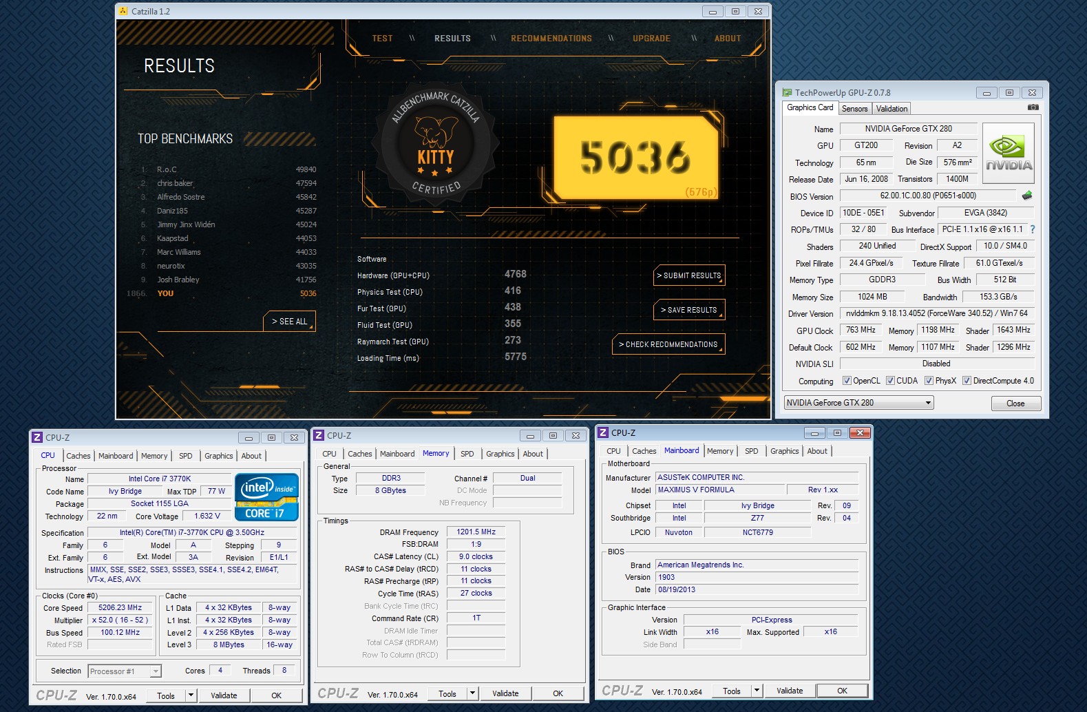Image resolution: width=1087 pixels, height=712 pixels.
Task: Click the 5036 score panel
Action: [635, 158]
